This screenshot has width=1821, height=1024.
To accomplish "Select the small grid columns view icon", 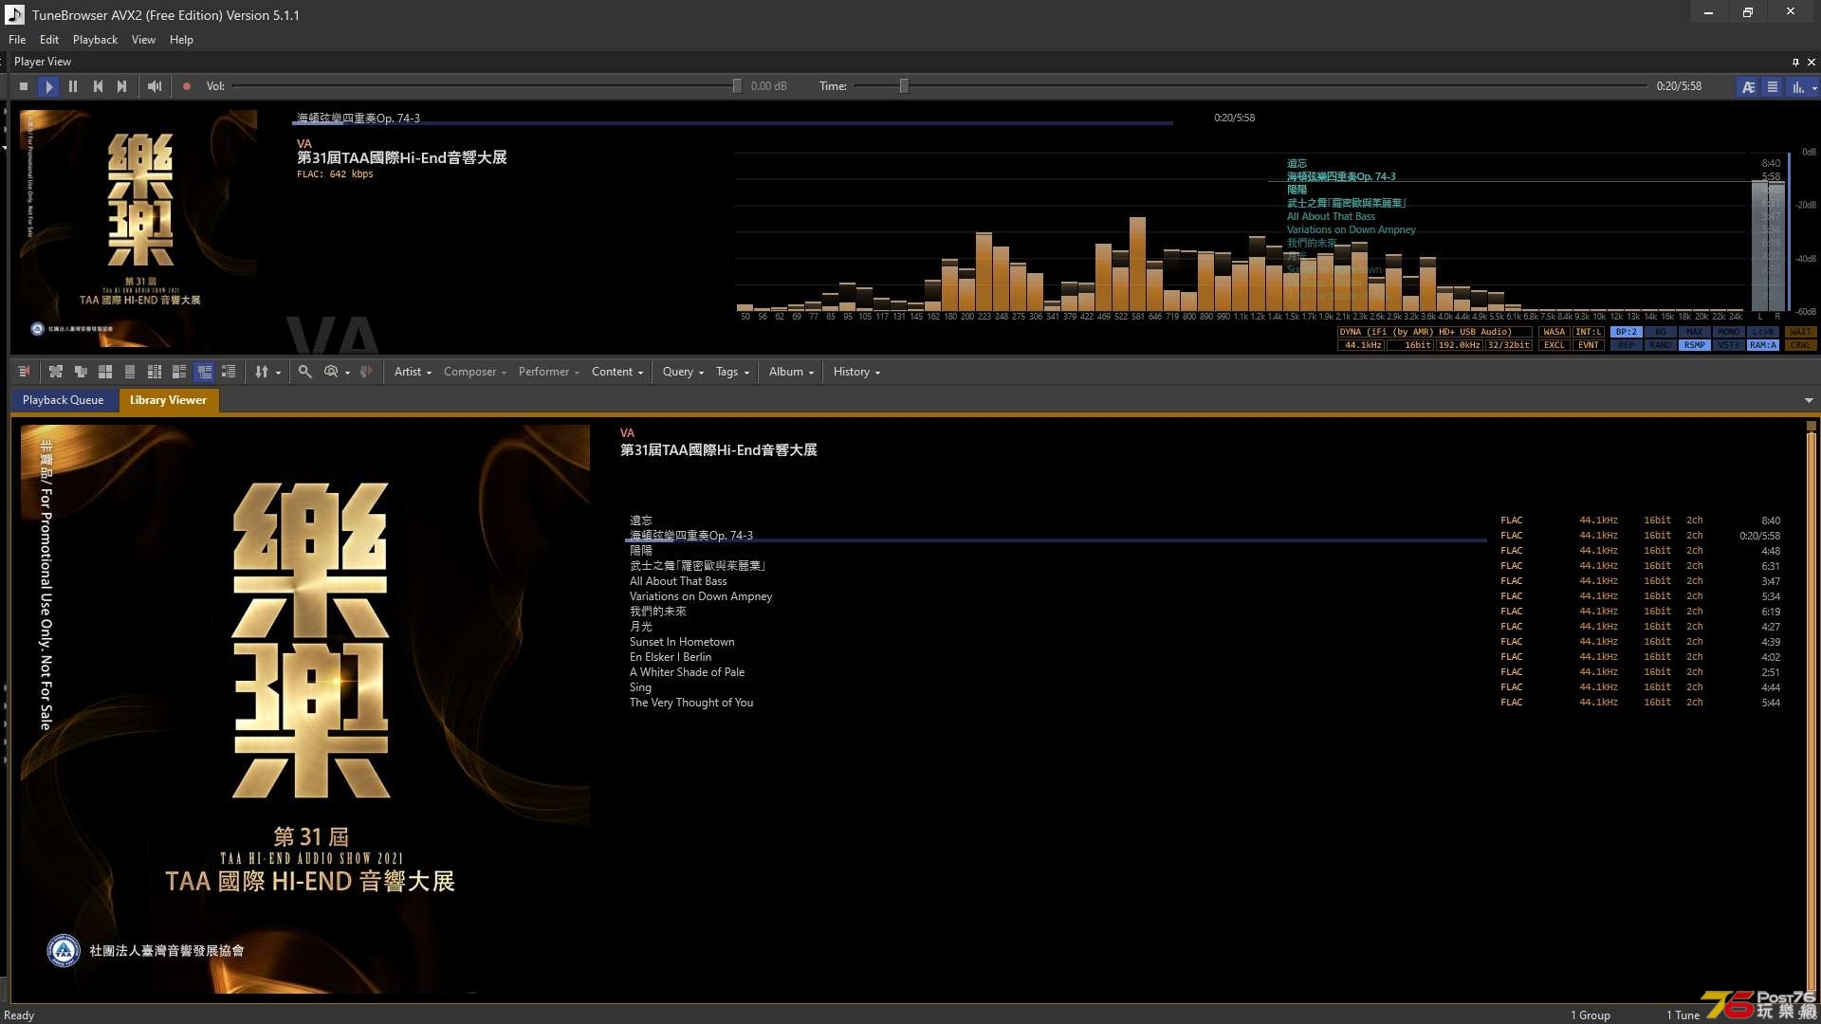I will coord(155,372).
